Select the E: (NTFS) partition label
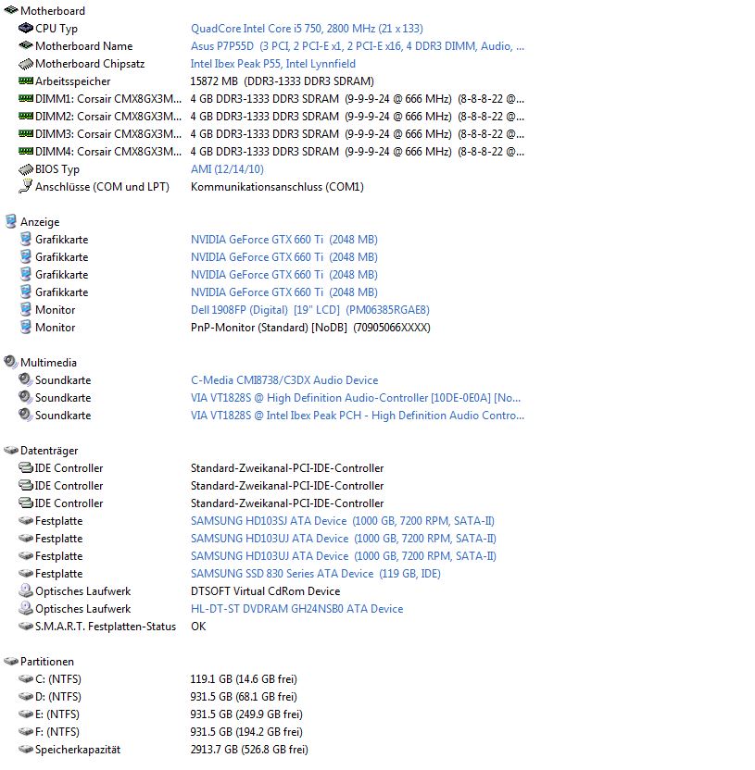 (x=57, y=714)
